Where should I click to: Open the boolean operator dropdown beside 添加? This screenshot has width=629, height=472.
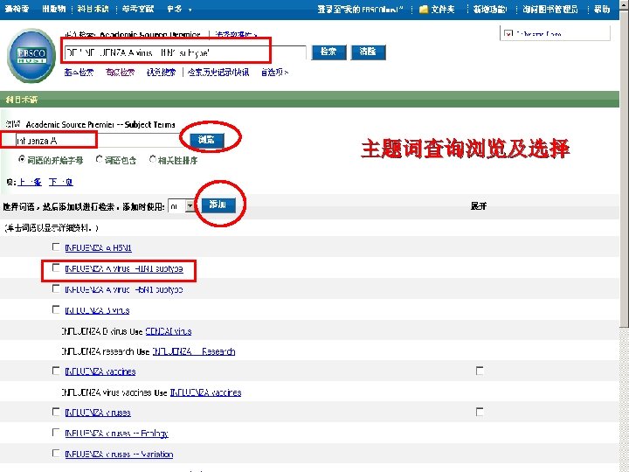pos(181,206)
